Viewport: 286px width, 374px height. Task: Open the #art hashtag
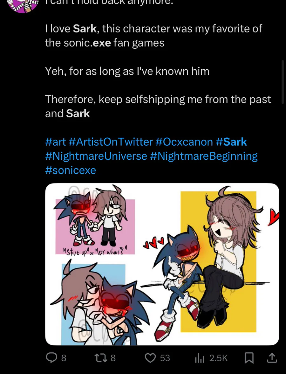coord(55,142)
